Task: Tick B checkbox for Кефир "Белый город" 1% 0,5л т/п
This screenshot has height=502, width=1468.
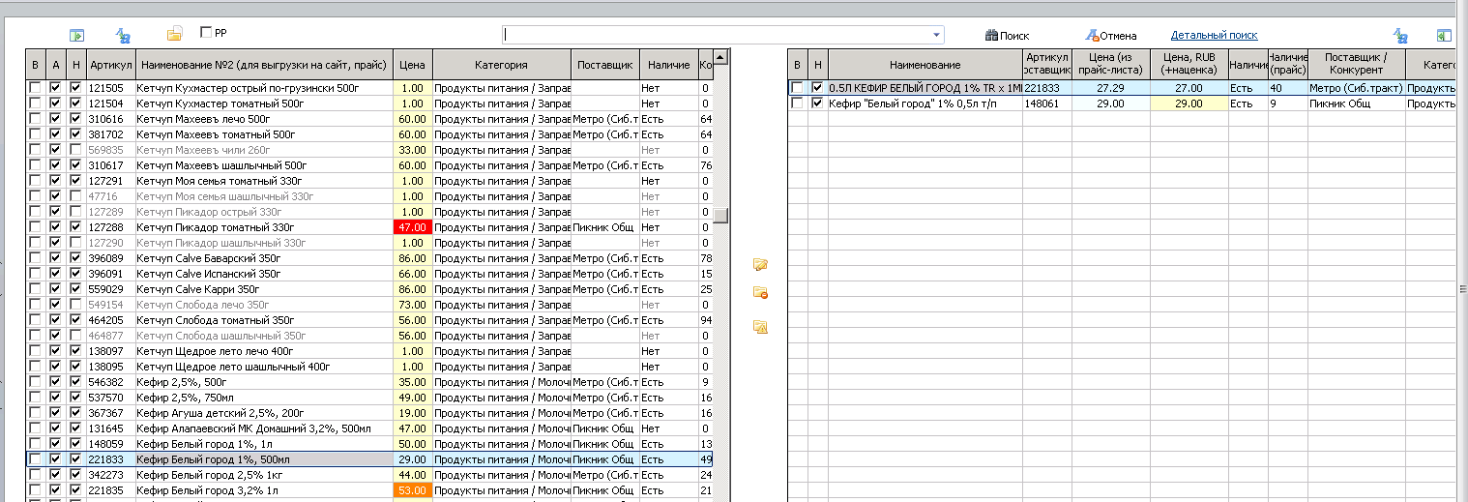Action: (x=797, y=103)
